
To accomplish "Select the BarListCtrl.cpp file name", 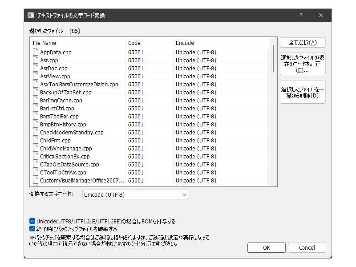I will pyautogui.click(x=57, y=108).
